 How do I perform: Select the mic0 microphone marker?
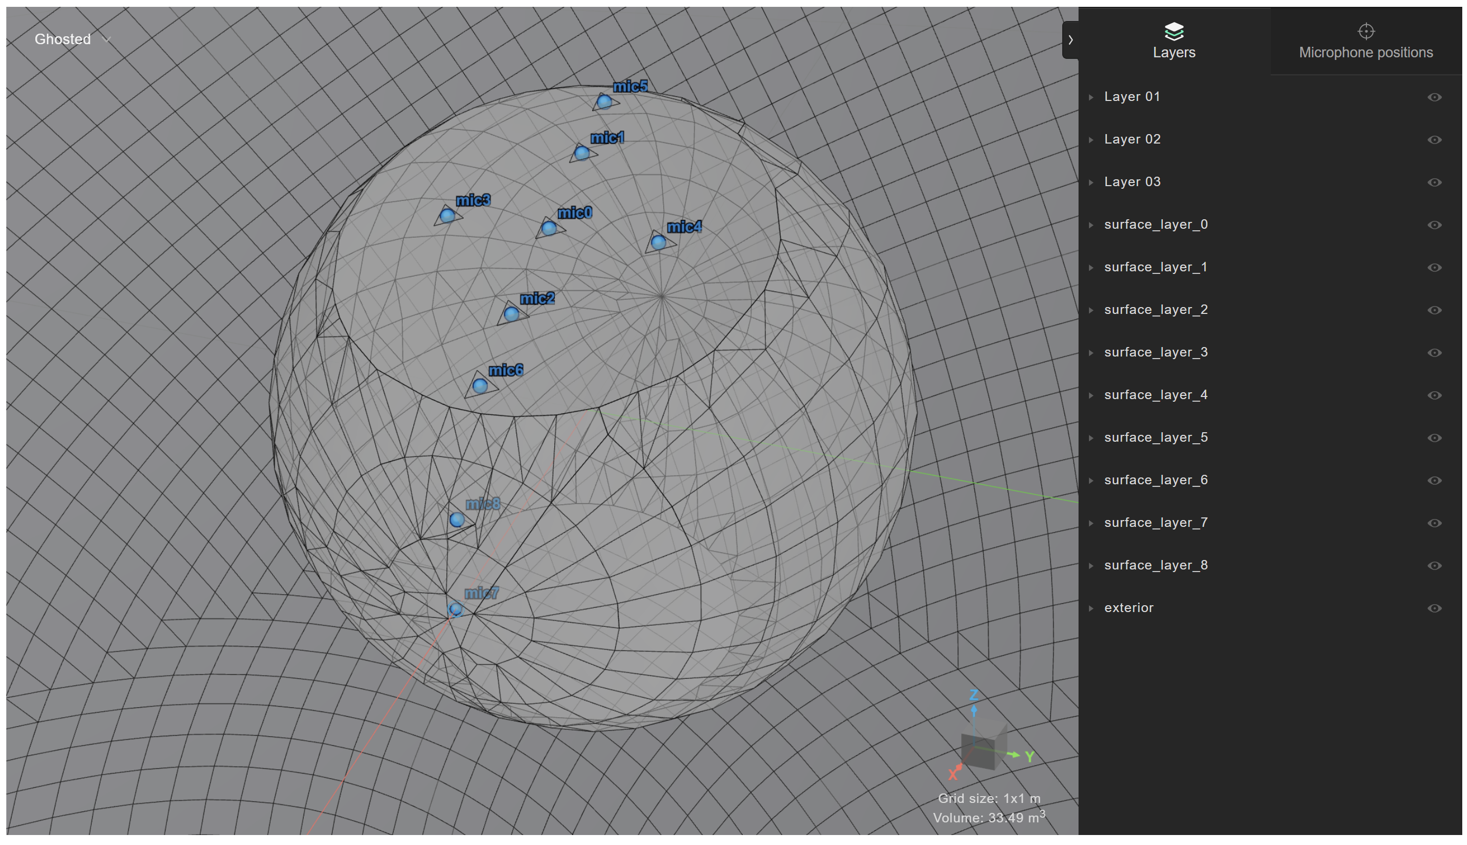coord(549,228)
